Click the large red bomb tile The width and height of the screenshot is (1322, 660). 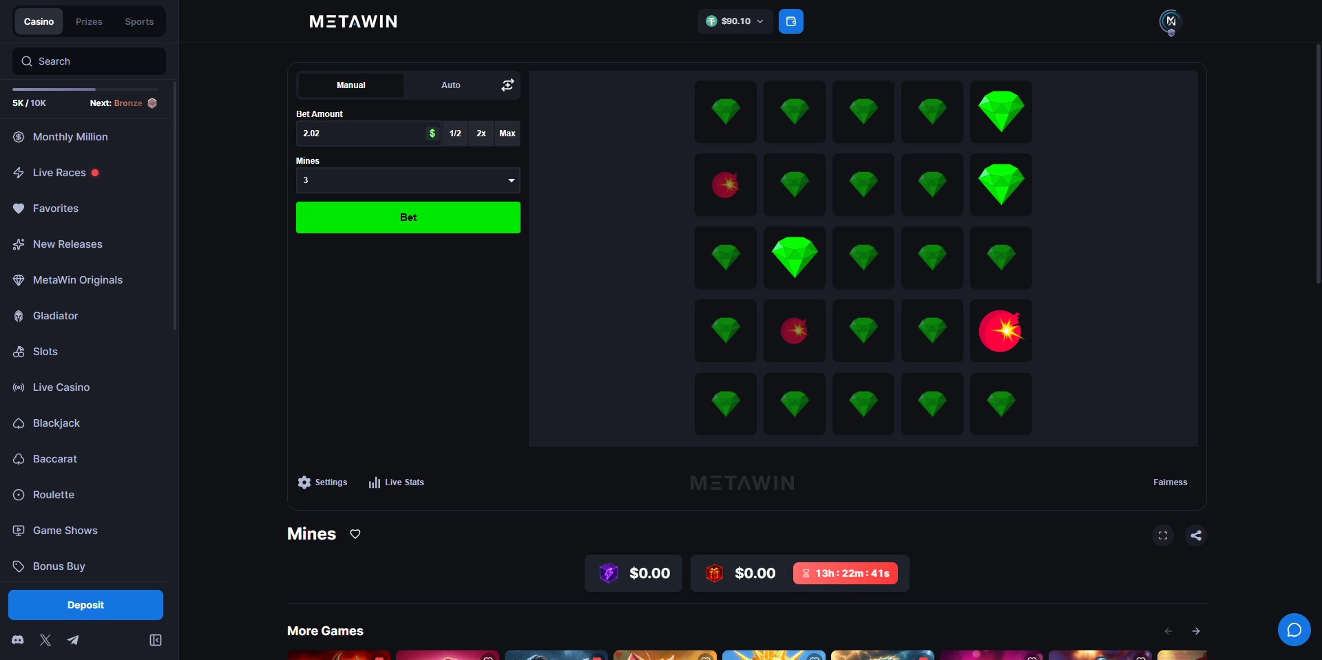point(1001,331)
